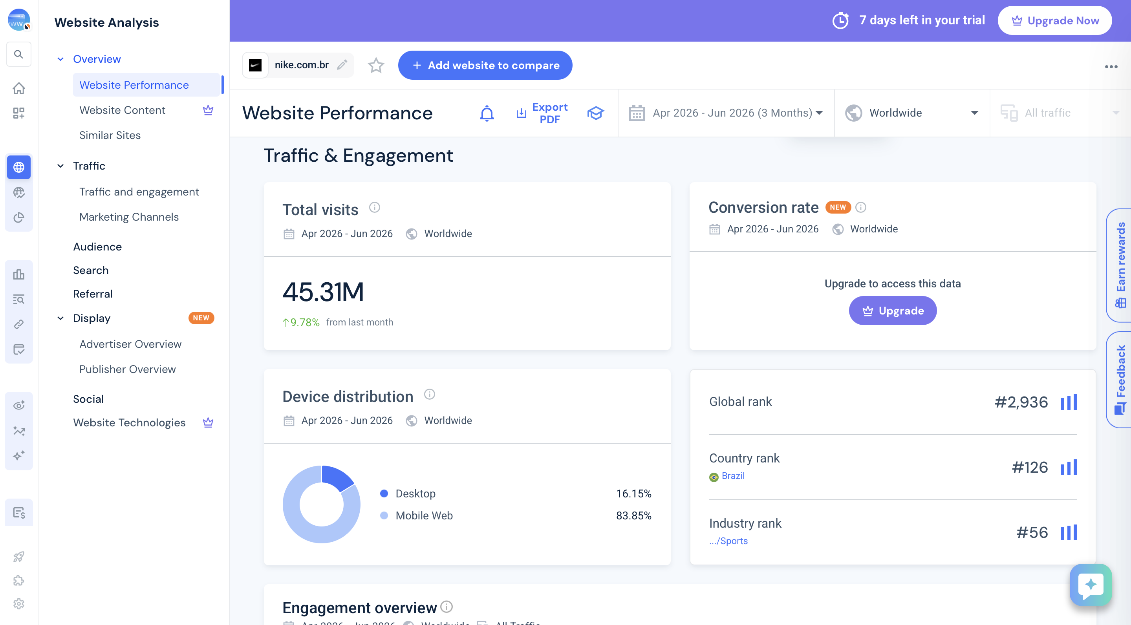Click the Upgrade Now button

[x=1054, y=21]
